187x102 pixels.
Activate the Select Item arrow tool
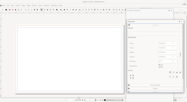pos(41,10)
